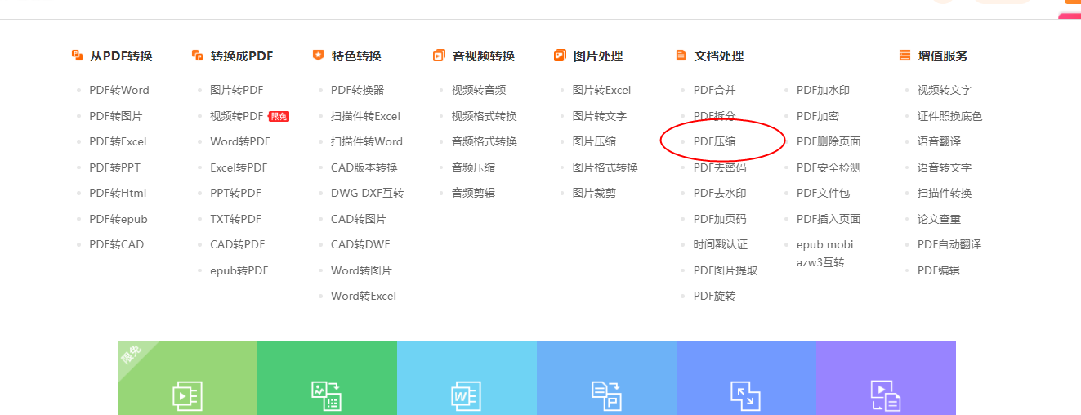This screenshot has height=415, width=1081.
Task: Open the PDF编辑 link
Action: [939, 270]
